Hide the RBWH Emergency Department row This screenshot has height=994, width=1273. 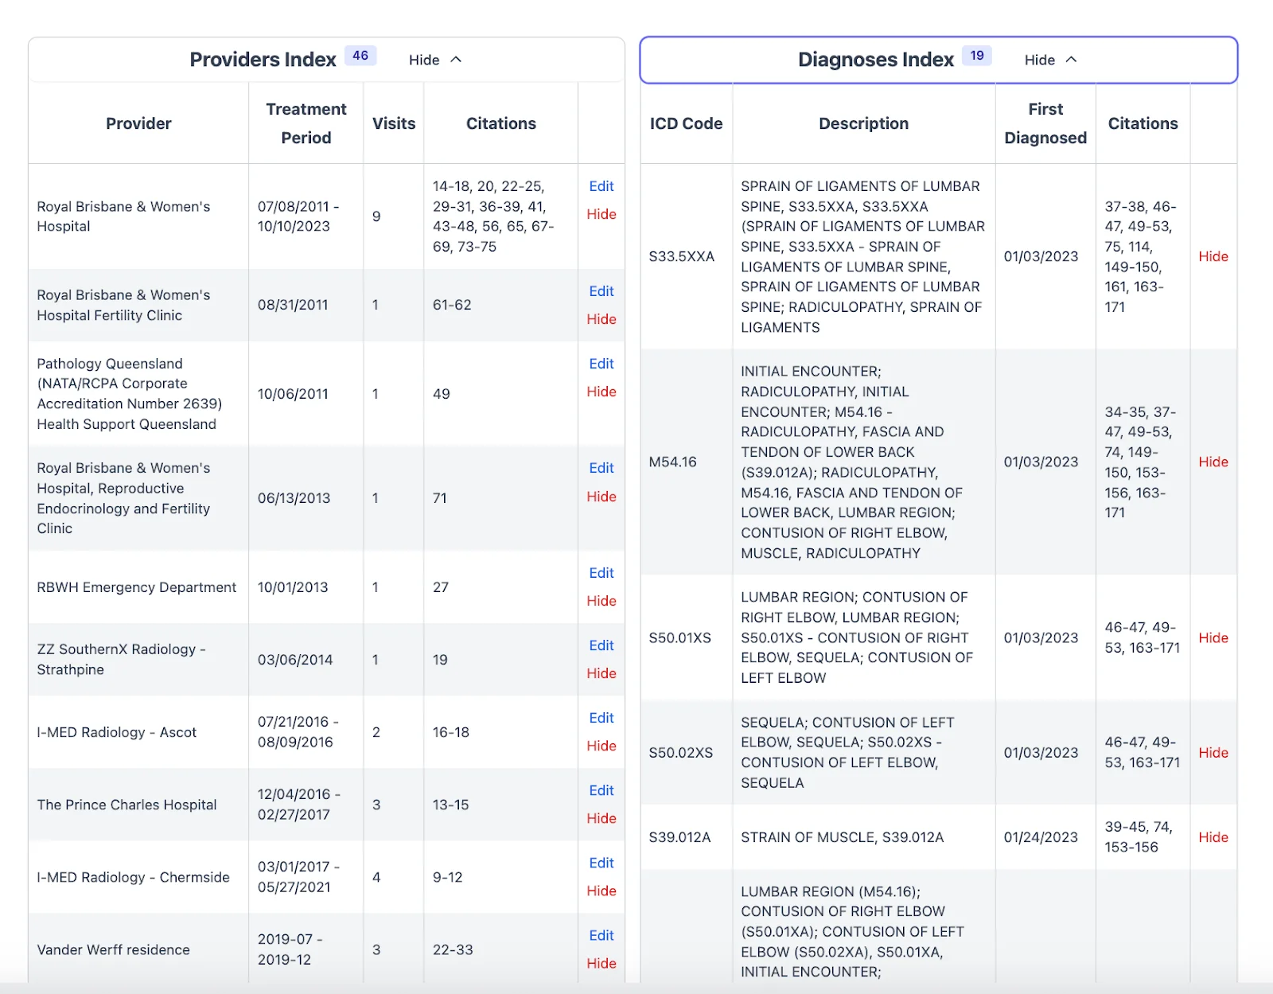[x=601, y=601]
